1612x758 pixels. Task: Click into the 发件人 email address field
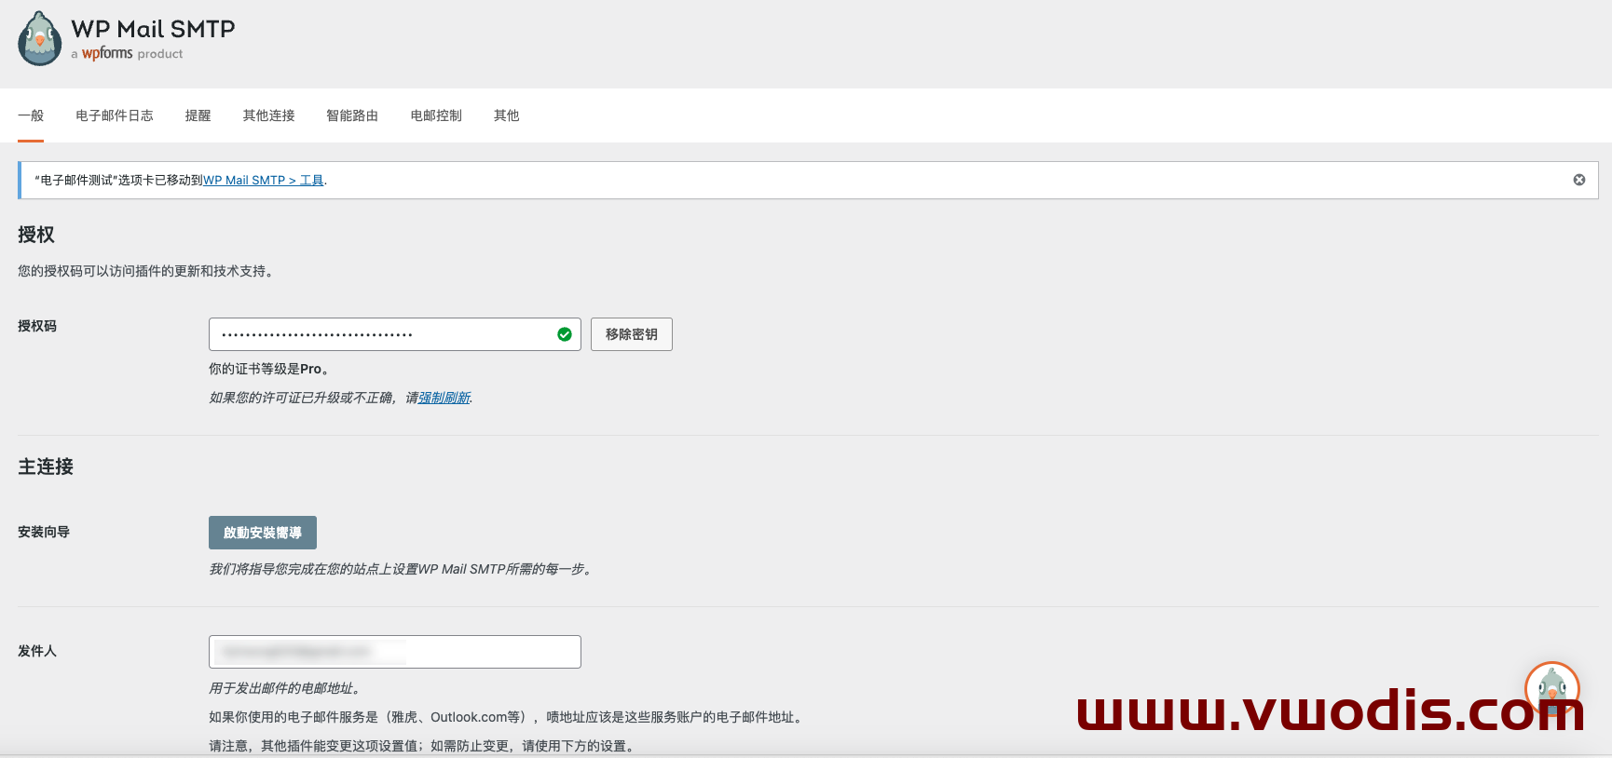click(x=395, y=652)
